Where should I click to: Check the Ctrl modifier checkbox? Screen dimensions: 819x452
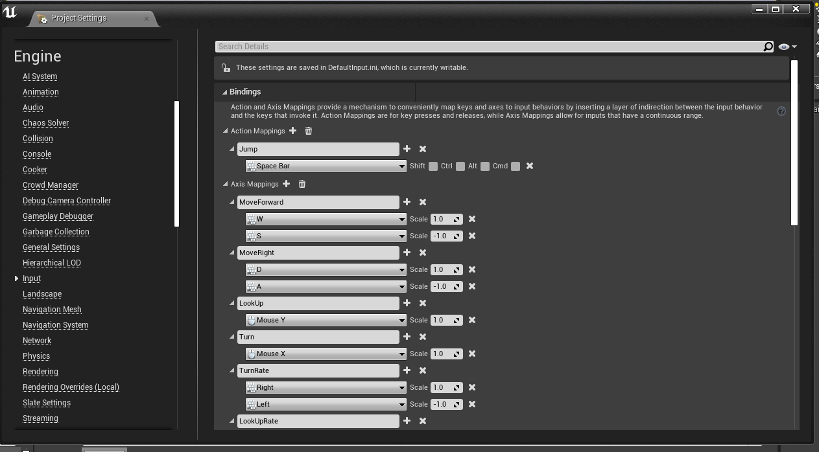click(x=459, y=166)
